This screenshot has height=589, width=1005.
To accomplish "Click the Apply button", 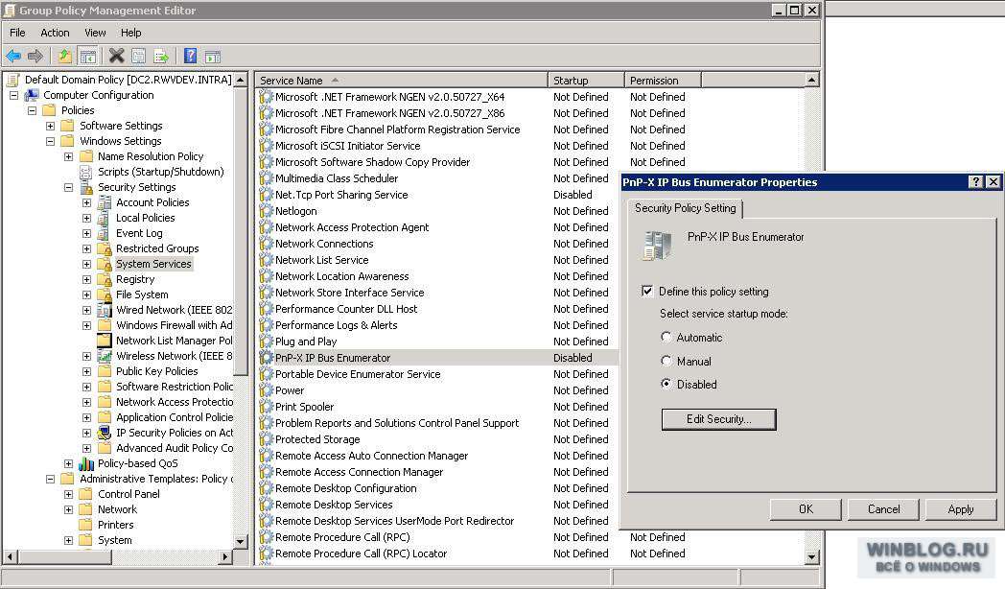I will tap(961, 508).
